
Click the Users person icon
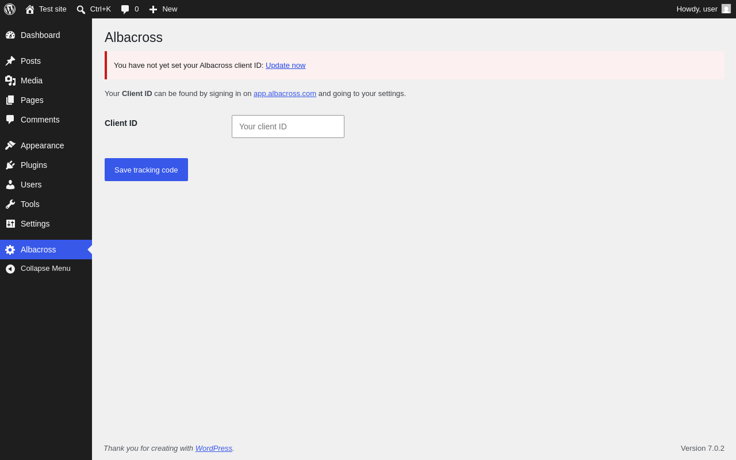[10, 185]
